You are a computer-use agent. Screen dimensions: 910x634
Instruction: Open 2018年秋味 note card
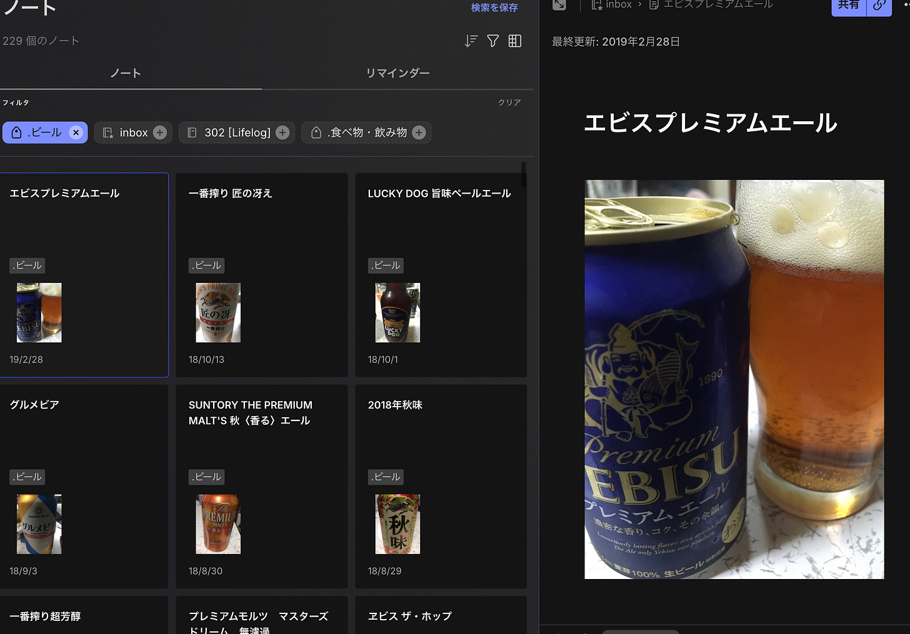pyautogui.click(x=441, y=487)
